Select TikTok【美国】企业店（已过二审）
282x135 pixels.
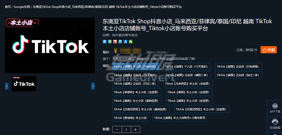(x=136, y=83)
